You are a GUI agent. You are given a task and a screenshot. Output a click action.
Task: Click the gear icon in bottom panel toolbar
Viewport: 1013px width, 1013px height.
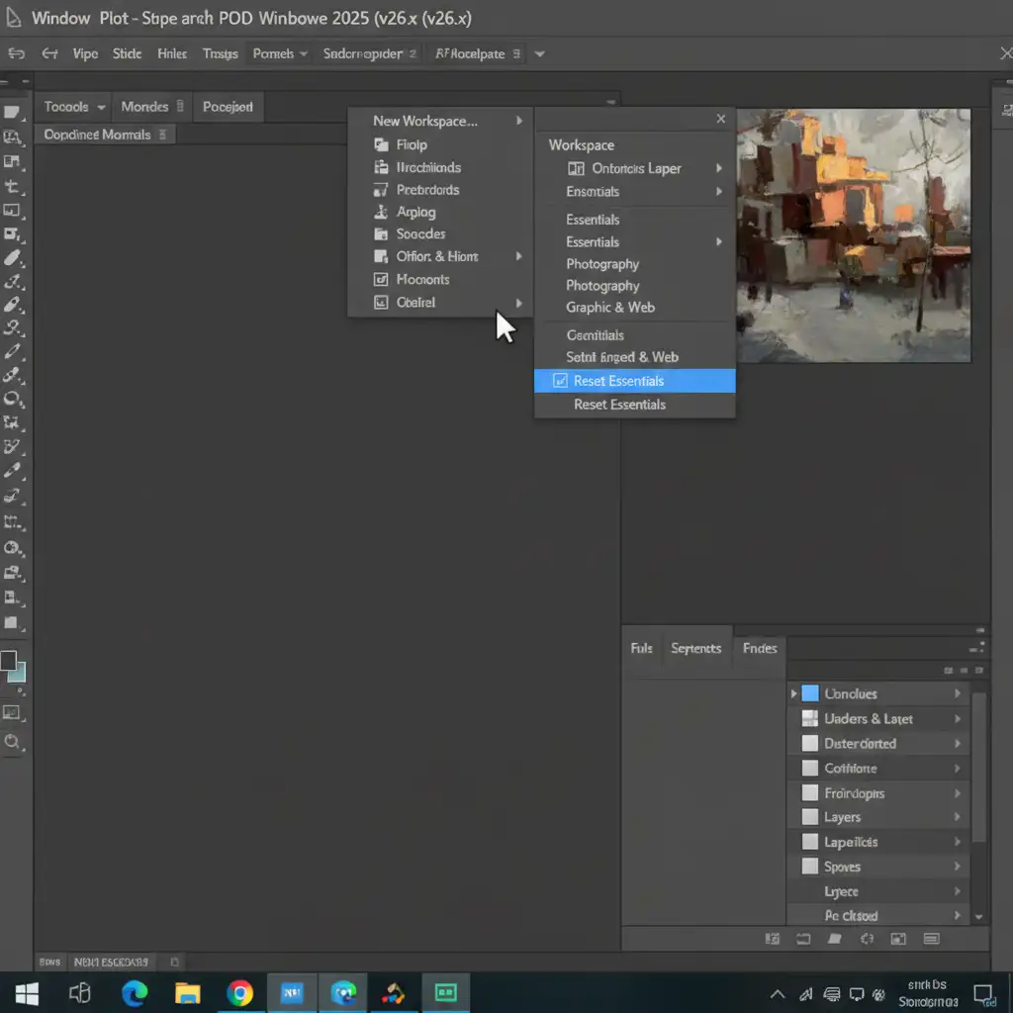(867, 939)
